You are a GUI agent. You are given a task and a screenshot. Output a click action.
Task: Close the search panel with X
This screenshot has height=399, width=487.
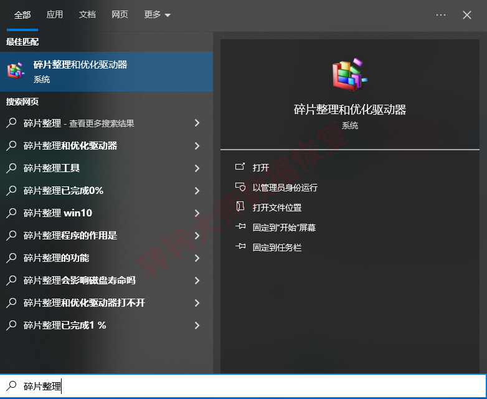(x=467, y=14)
